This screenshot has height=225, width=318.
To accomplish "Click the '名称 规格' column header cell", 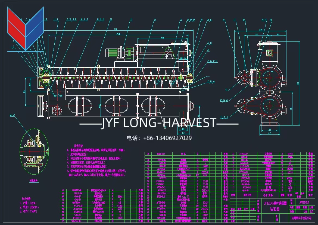I will click(x=268, y=195).
